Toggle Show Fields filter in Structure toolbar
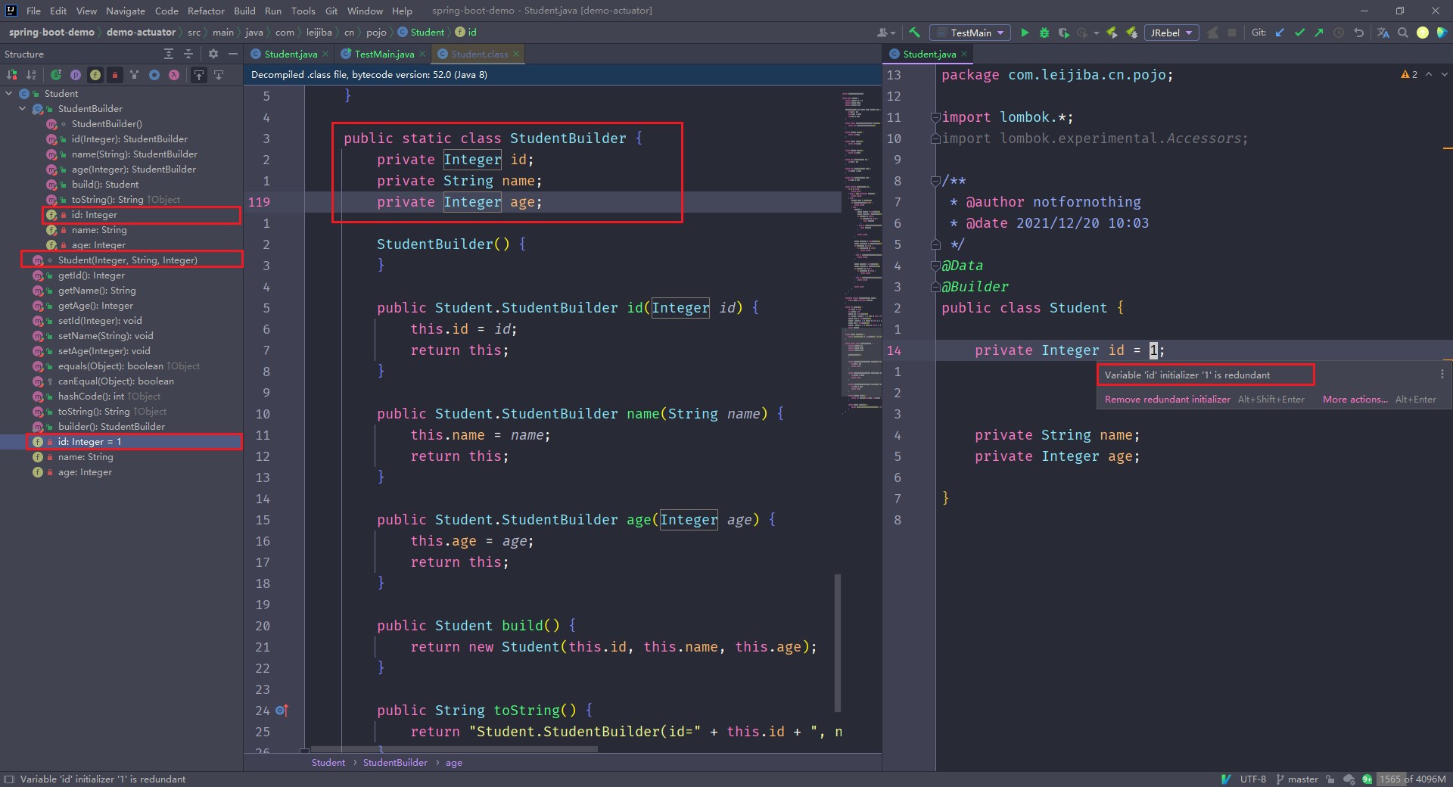1453x787 pixels. [x=95, y=75]
